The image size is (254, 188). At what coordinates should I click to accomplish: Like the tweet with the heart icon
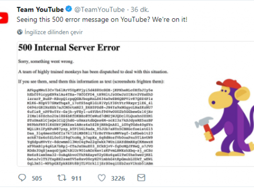[x=102, y=178]
